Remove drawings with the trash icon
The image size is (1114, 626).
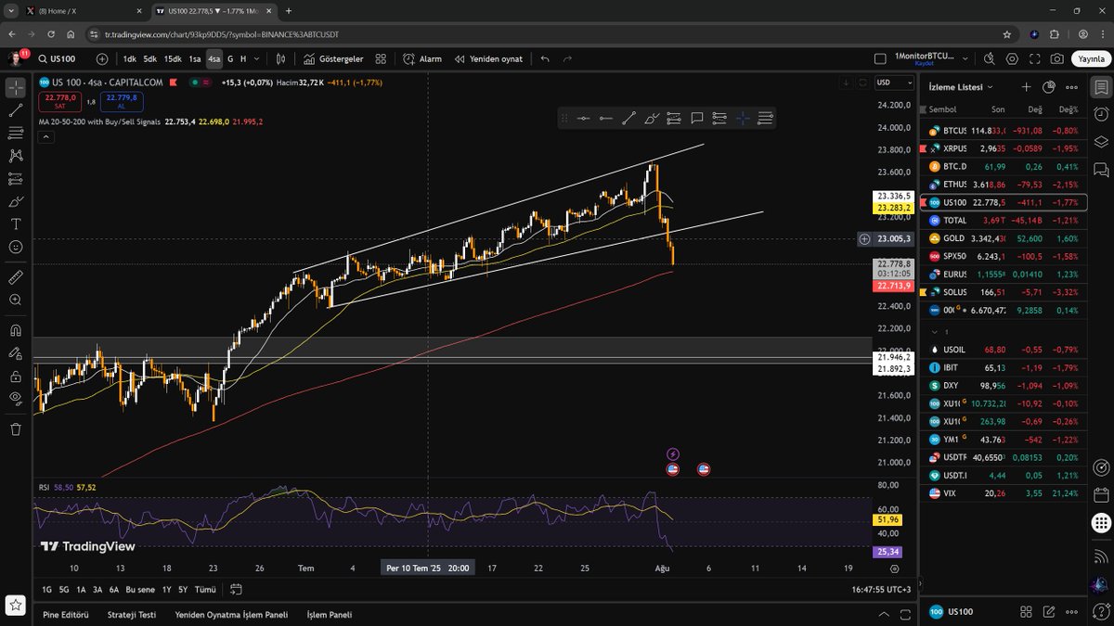pyautogui.click(x=16, y=428)
